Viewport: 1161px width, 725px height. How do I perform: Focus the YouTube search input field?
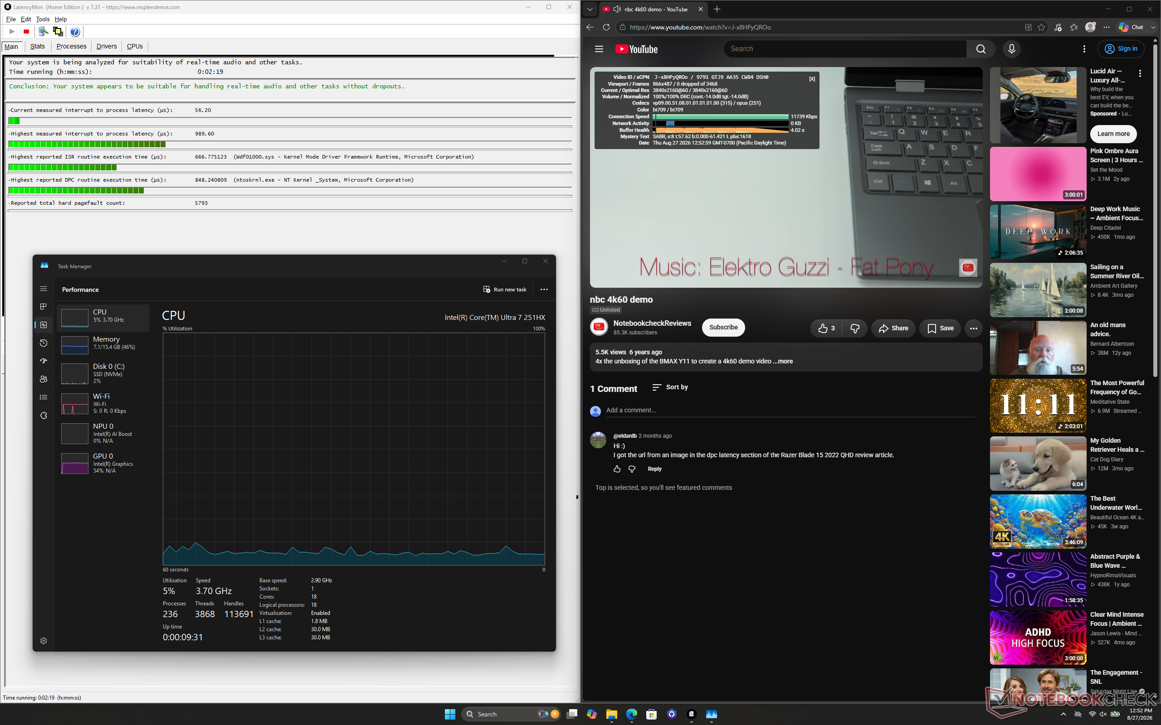[x=845, y=49]
